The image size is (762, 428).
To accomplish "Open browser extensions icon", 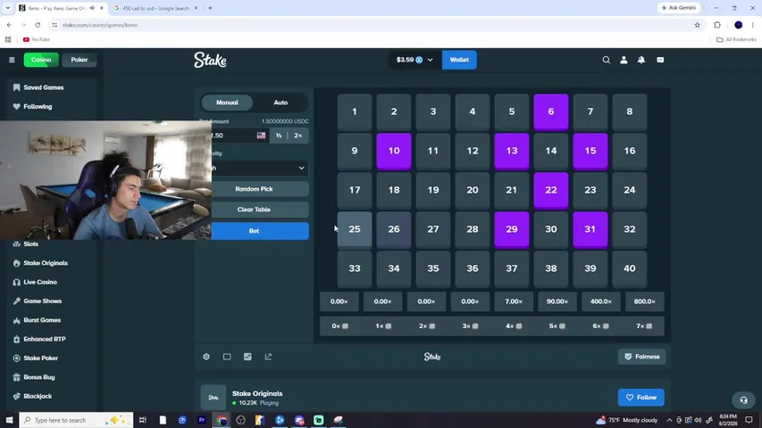I will (717, 25).
